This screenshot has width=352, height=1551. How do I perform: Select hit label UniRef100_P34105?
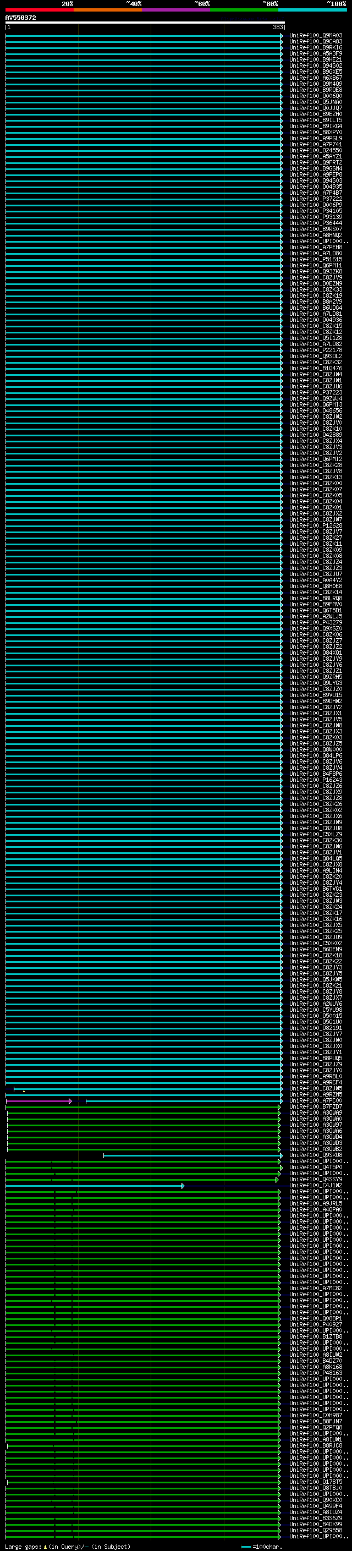click(316, 211)
